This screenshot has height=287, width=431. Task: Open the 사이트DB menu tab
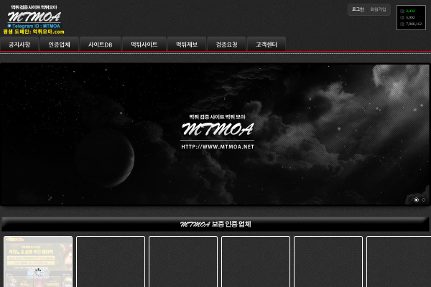[101, 44]
